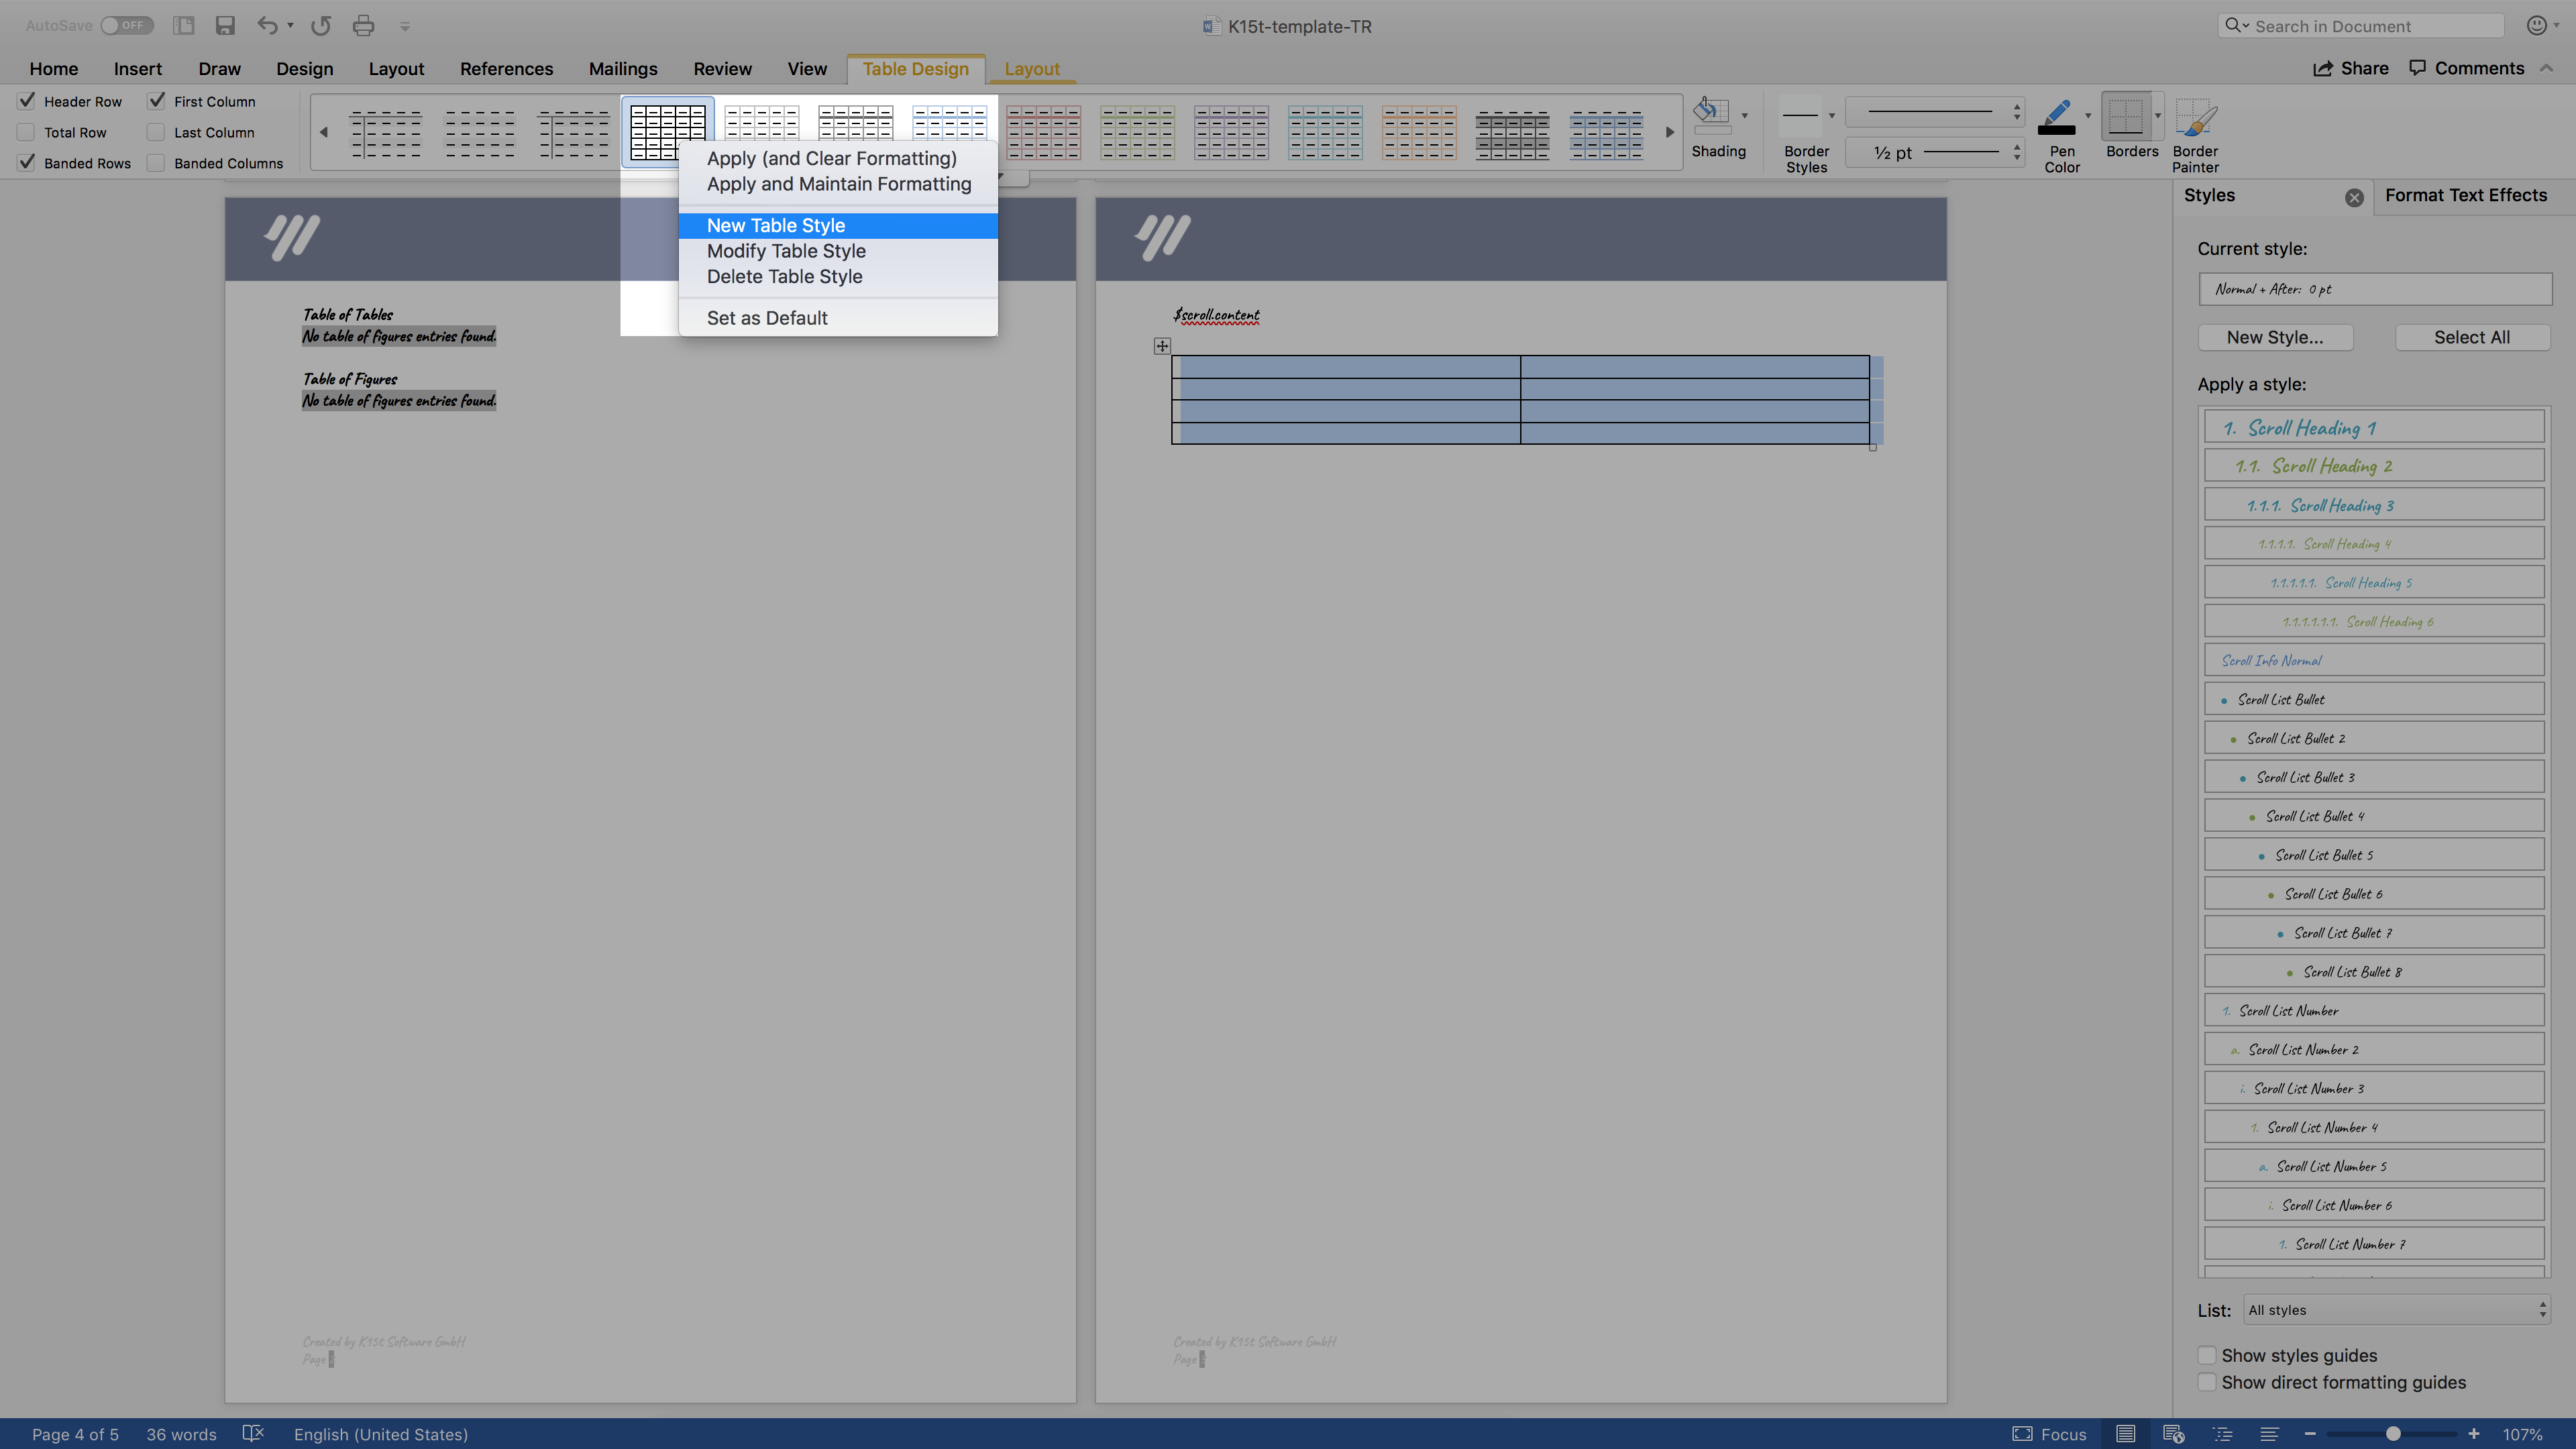Expand the Pen Color dropdown arrow

(2089, 115)
